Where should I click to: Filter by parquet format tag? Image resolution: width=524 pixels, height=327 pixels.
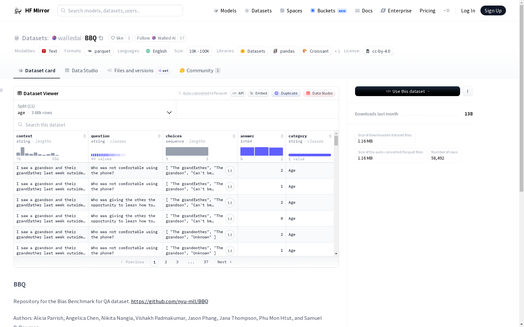pyautogui.click(x=99, y=51)
